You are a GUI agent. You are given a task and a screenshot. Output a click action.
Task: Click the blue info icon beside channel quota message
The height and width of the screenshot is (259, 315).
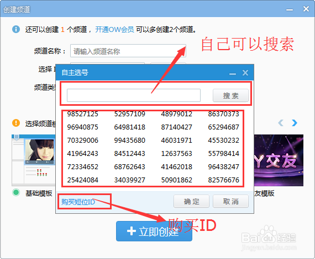[16, 29]
